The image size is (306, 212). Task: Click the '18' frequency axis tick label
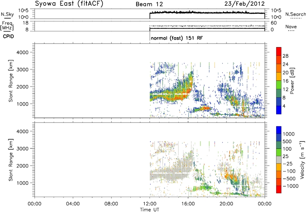click(25, 23)
